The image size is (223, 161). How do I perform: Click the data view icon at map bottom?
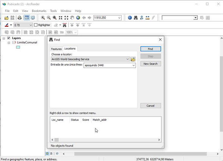47,153
